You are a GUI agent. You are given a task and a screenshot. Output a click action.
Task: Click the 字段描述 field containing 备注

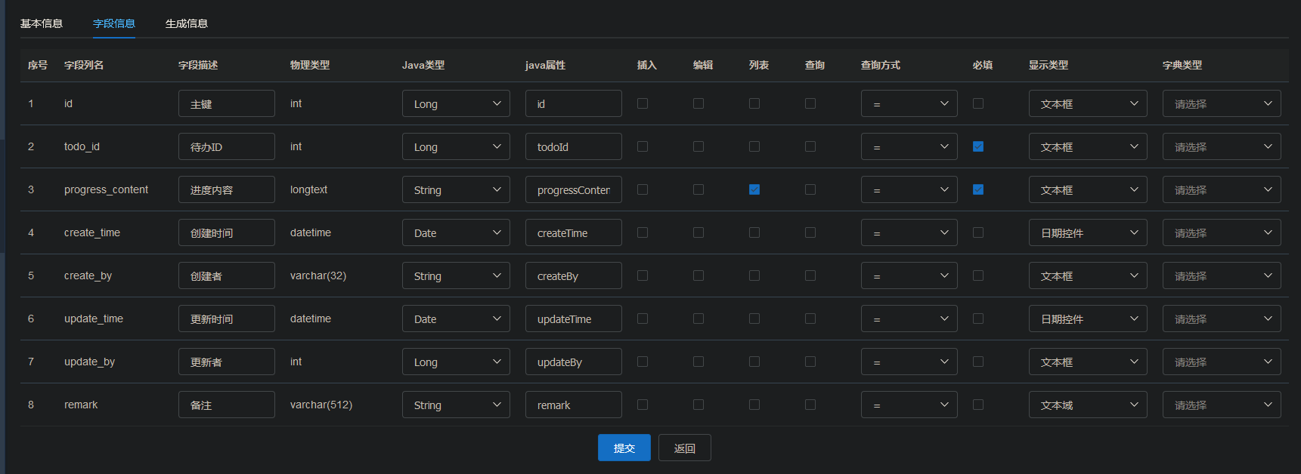(226, 405)
